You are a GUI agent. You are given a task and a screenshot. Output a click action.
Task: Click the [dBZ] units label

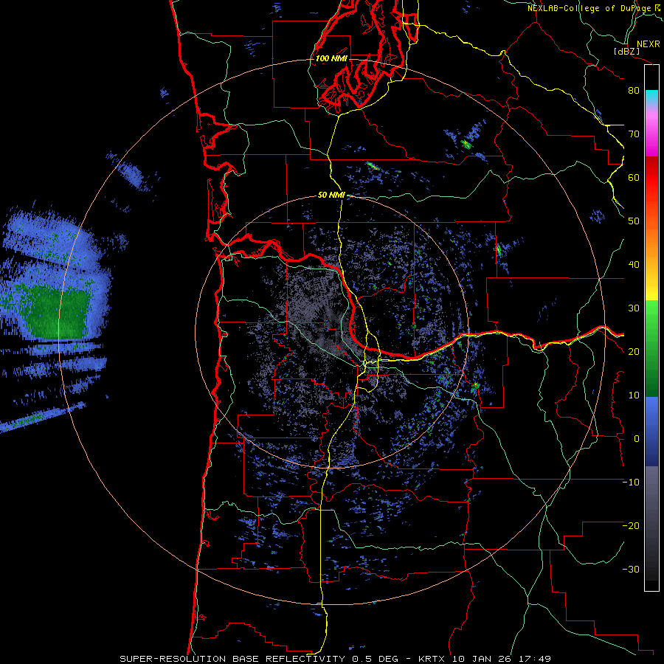(x=627, y=52)
